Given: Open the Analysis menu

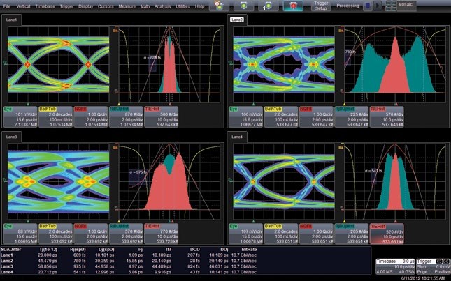Looking at the screenshot, I should click(163, 6).
